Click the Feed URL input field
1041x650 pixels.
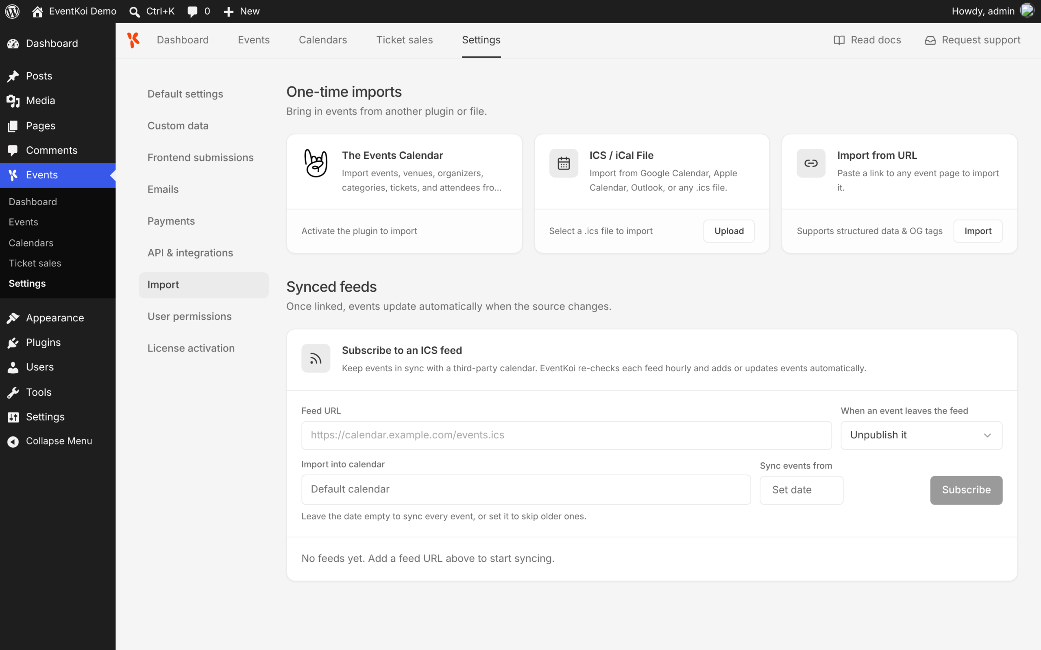pos(566,435)
